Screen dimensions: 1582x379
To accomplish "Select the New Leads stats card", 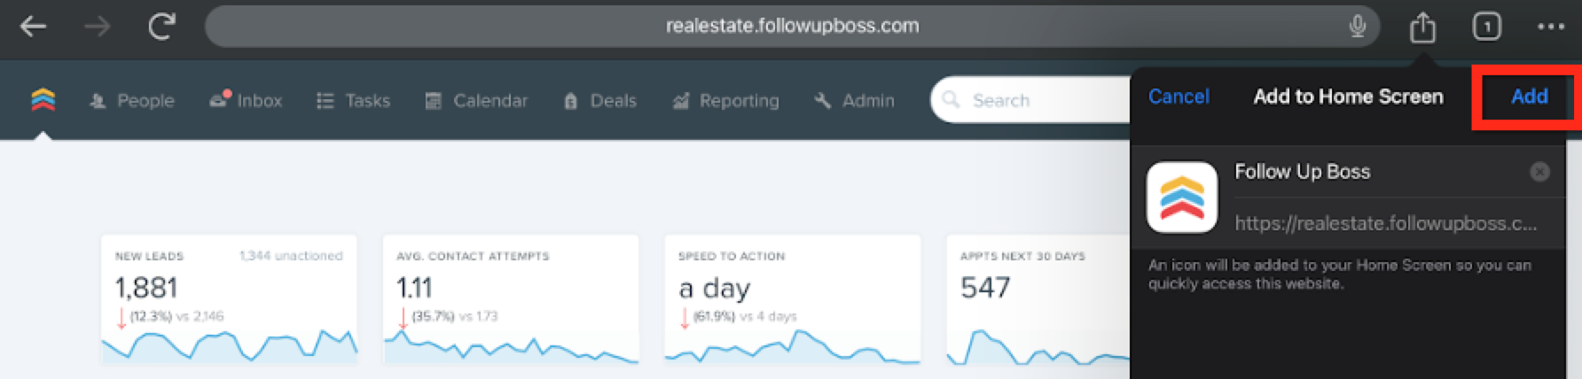I will (x=229, y=298).
